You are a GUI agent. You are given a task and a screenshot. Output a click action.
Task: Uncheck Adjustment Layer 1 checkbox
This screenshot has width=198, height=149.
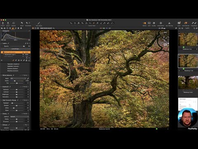(3, 55)
